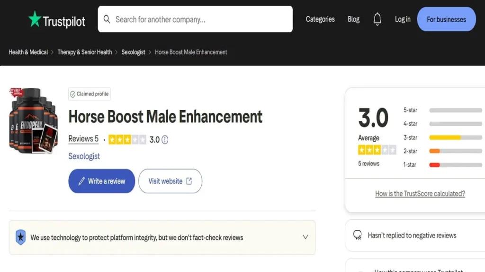The width and height of the screenshot is (485, 272).
Task: Open the Sexologist breadcrumb link
Action: coord(133,52)
